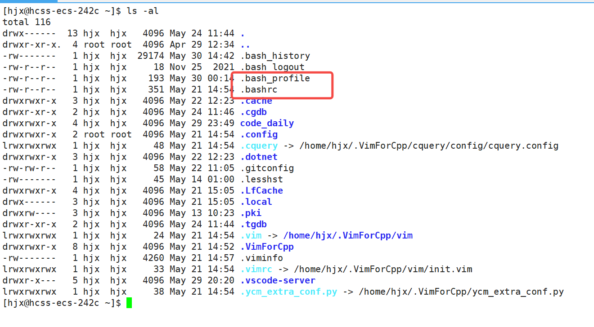
Task: Click the 'May 14 01:00' timestamp of .lesshst
Action: 202,180
